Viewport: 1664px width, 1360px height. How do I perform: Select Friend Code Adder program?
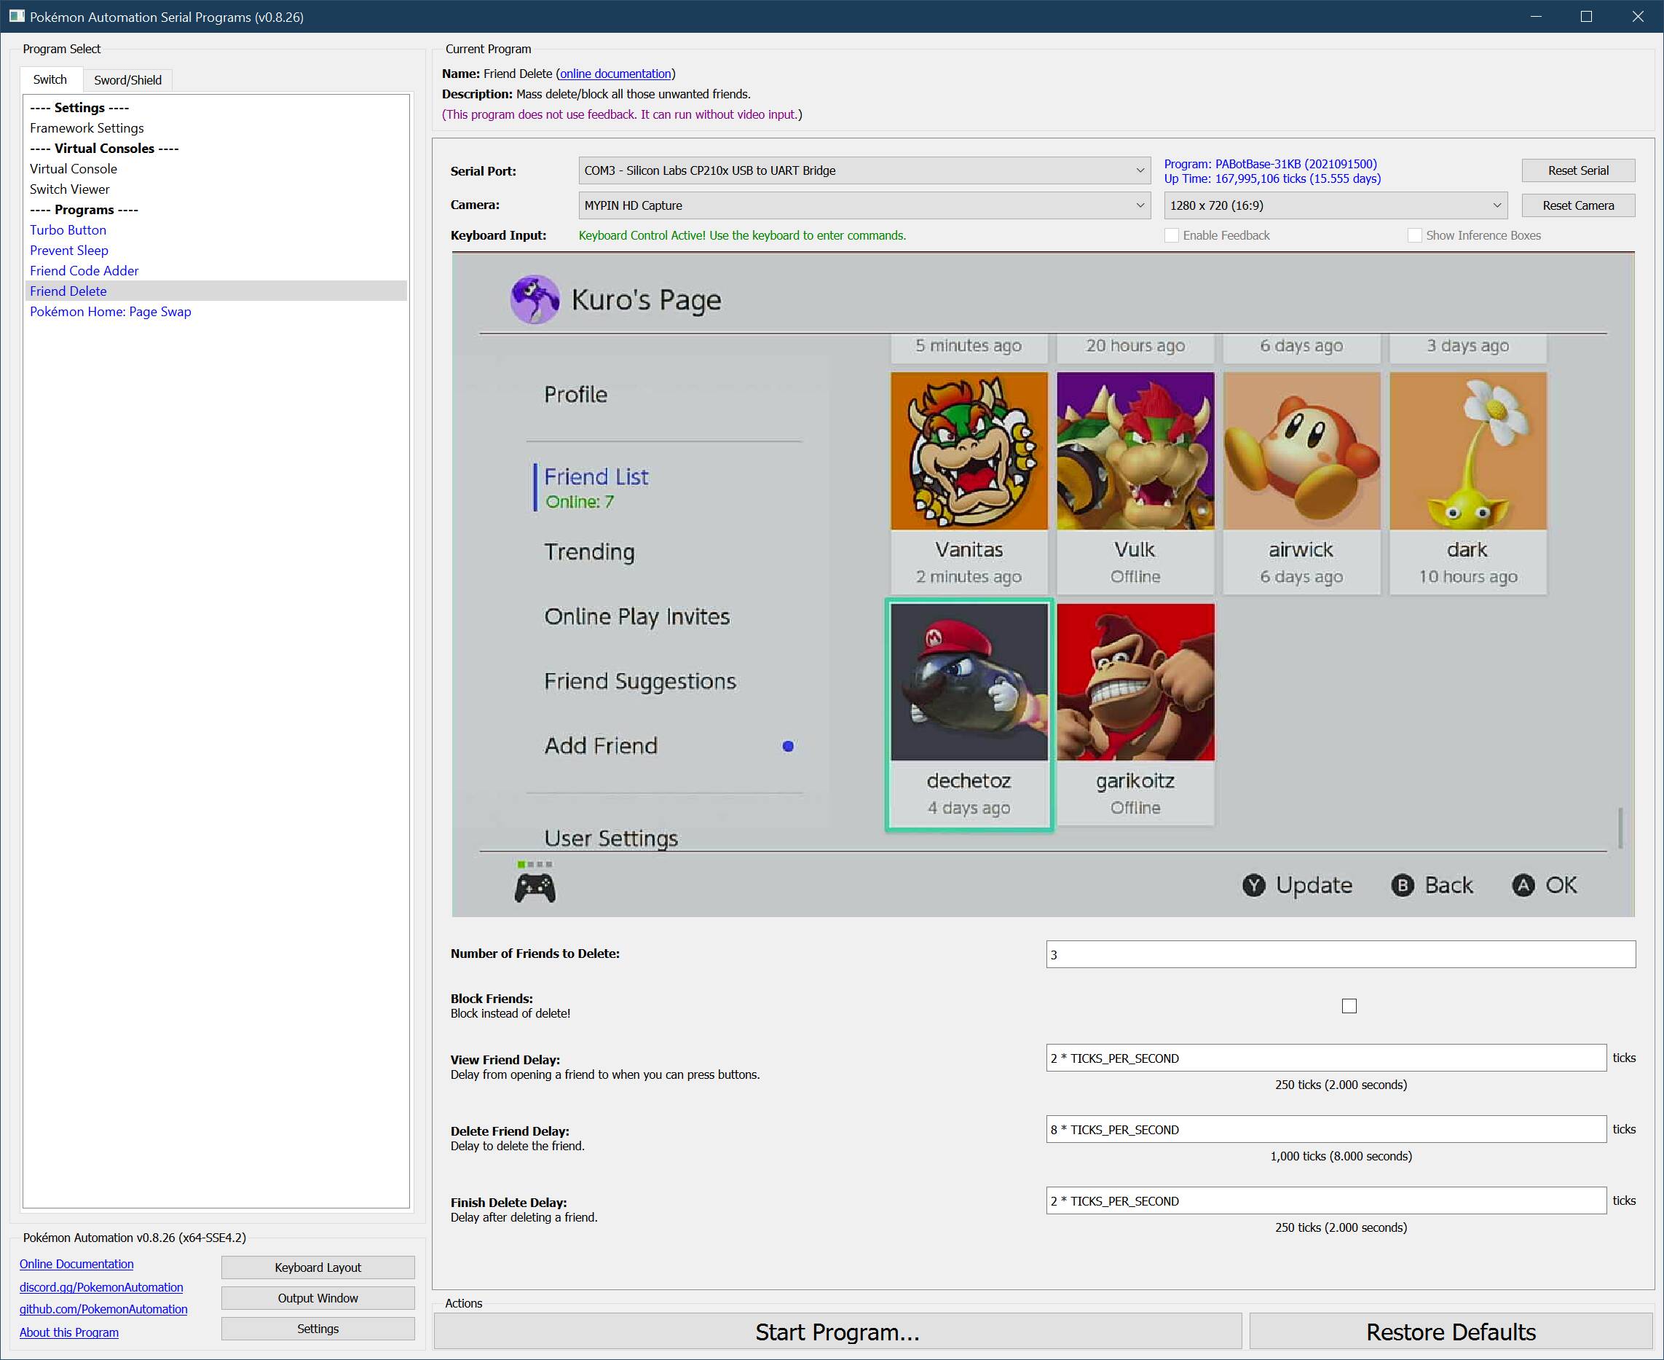(84, 270)
